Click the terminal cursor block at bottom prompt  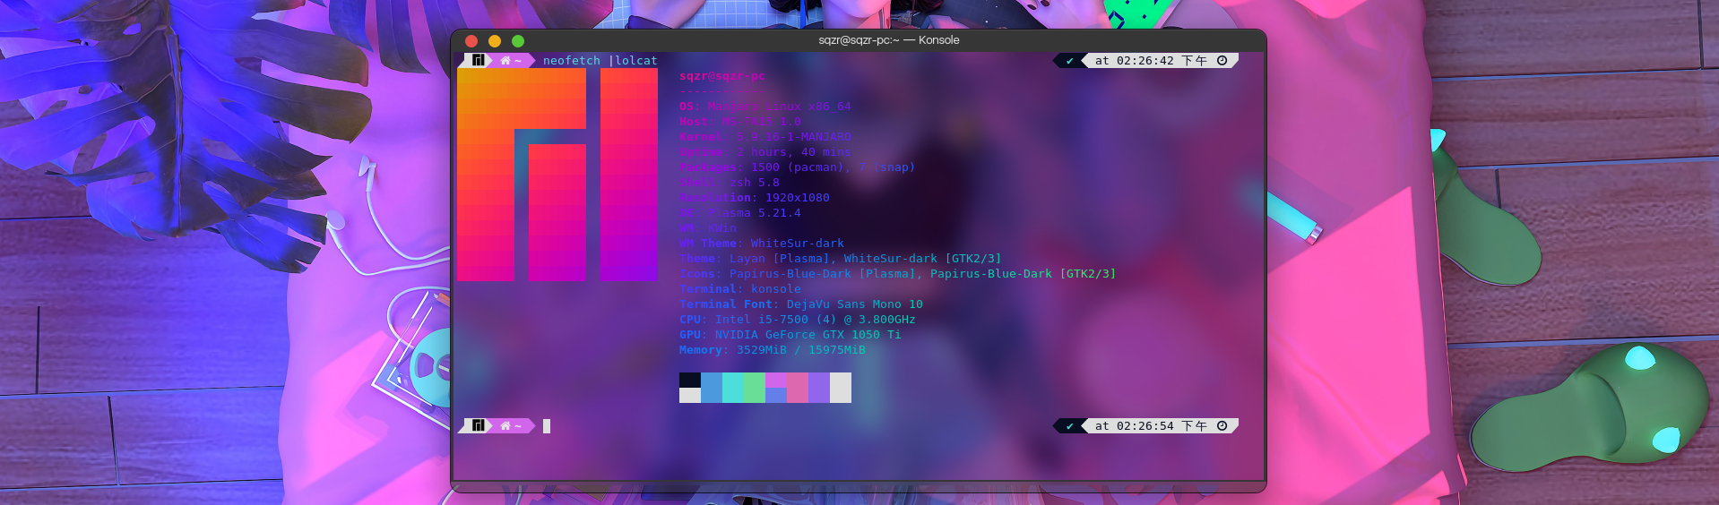click(547, 426)
